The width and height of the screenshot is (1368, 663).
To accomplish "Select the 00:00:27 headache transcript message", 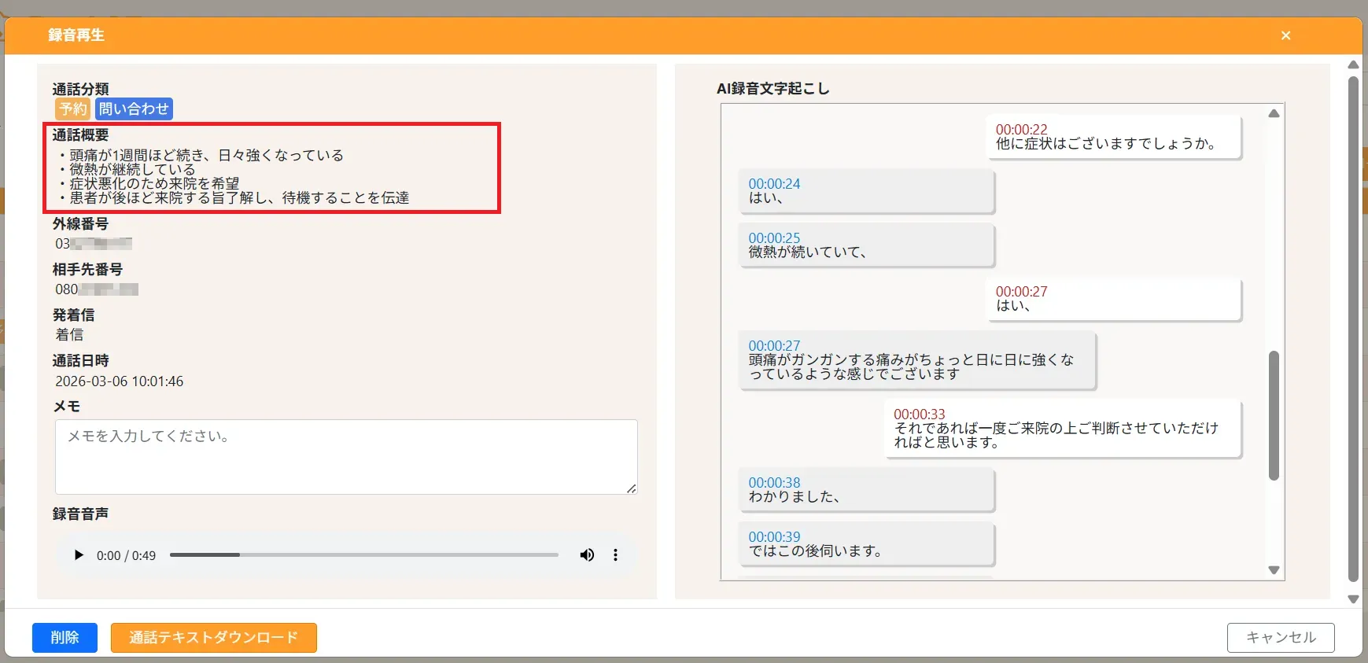I will pos(916,361).
